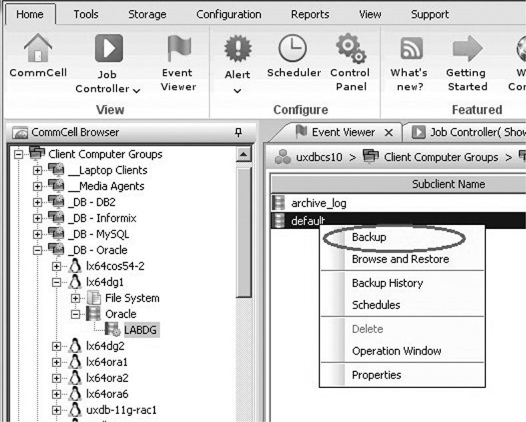Click the _DB - MySQL group icon
The width and height of the screenshot is (526, 422).
tap(56, 234)
